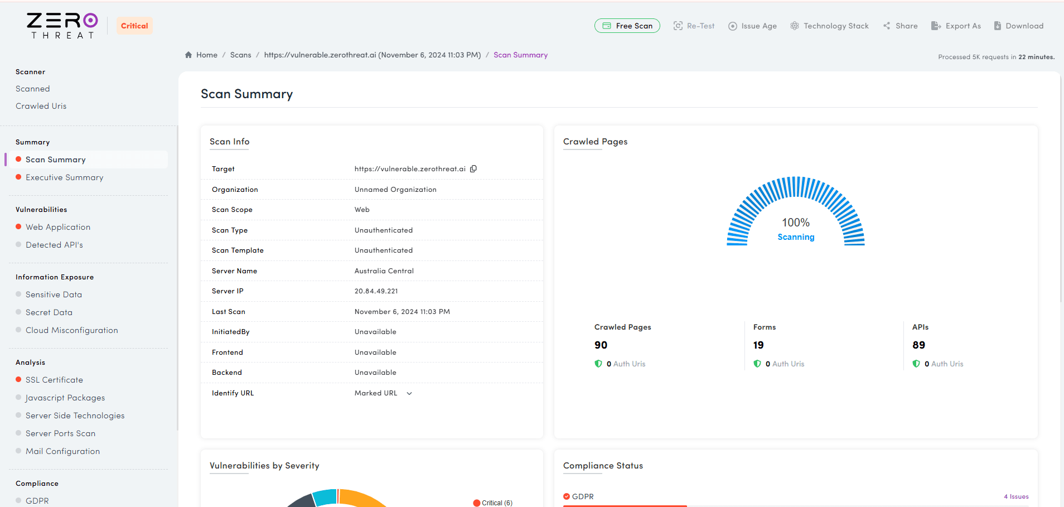The image size is (1064, 507).
Task: Open Technology Stack
Action: (830, 26)
